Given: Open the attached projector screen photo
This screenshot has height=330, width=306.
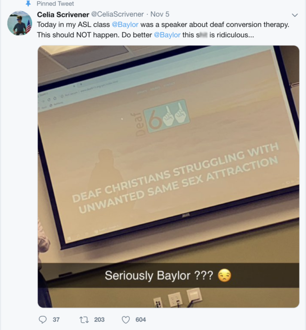Looking at the screenshot, I should 168,176.
